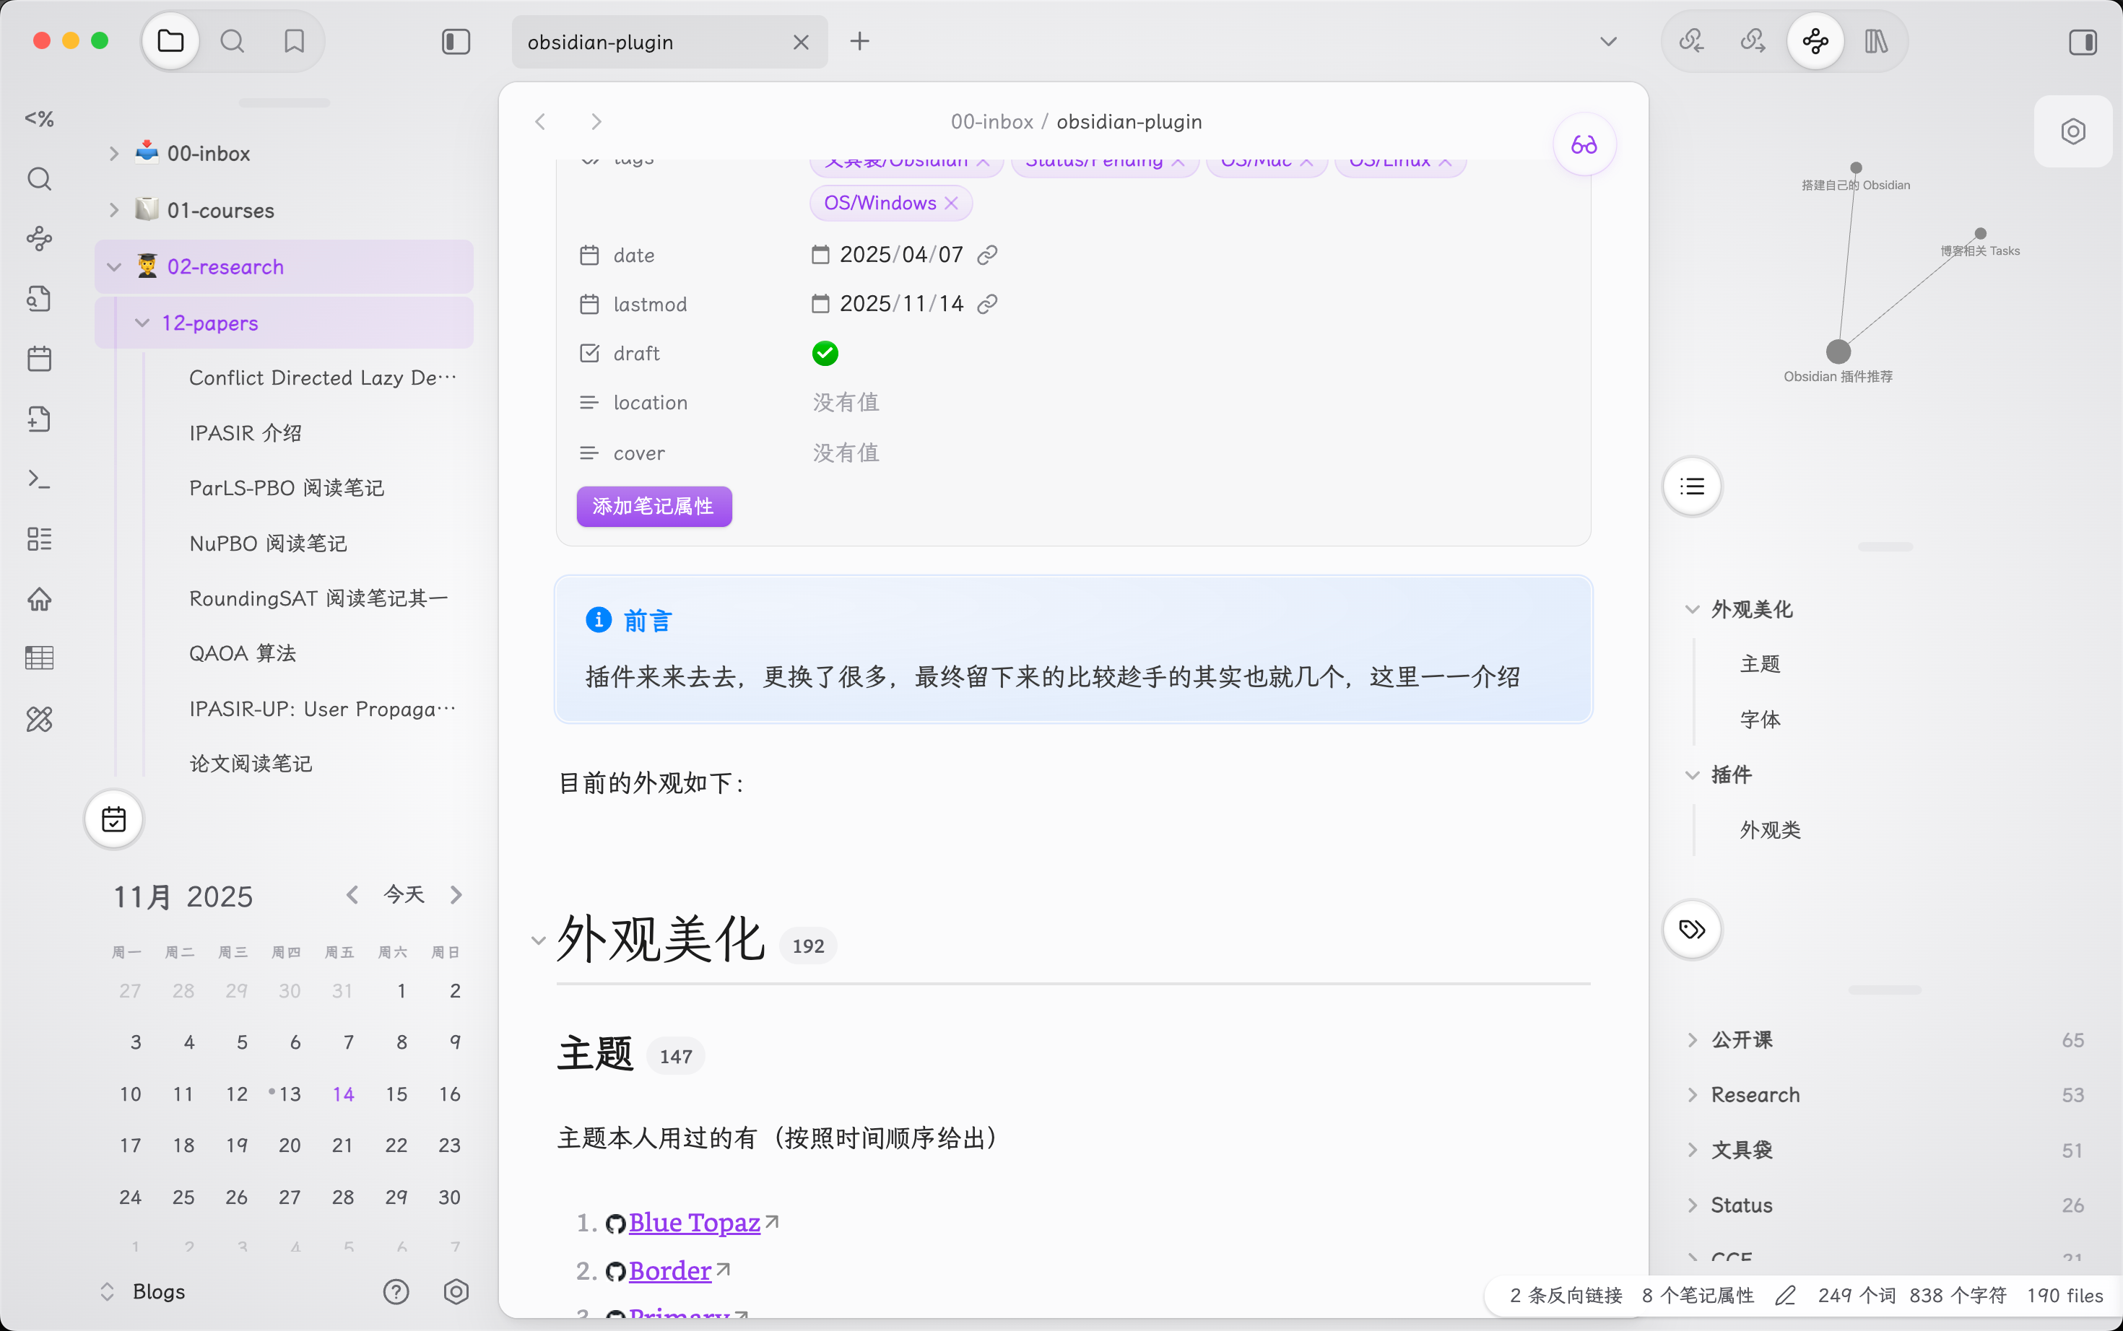The width and height of the screenshot is (2123, 1331).
Task: Expand the Research tag group
Action: pyautogui.click(x=1691, y=1095)
